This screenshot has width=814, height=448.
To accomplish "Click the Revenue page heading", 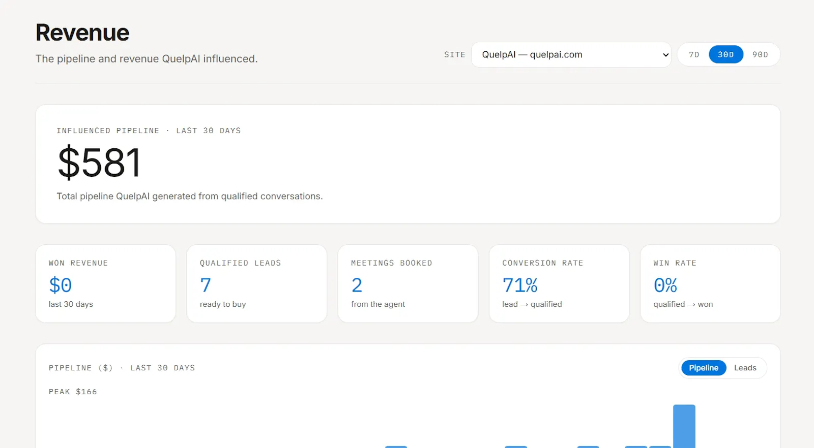I will pos(82,33).
